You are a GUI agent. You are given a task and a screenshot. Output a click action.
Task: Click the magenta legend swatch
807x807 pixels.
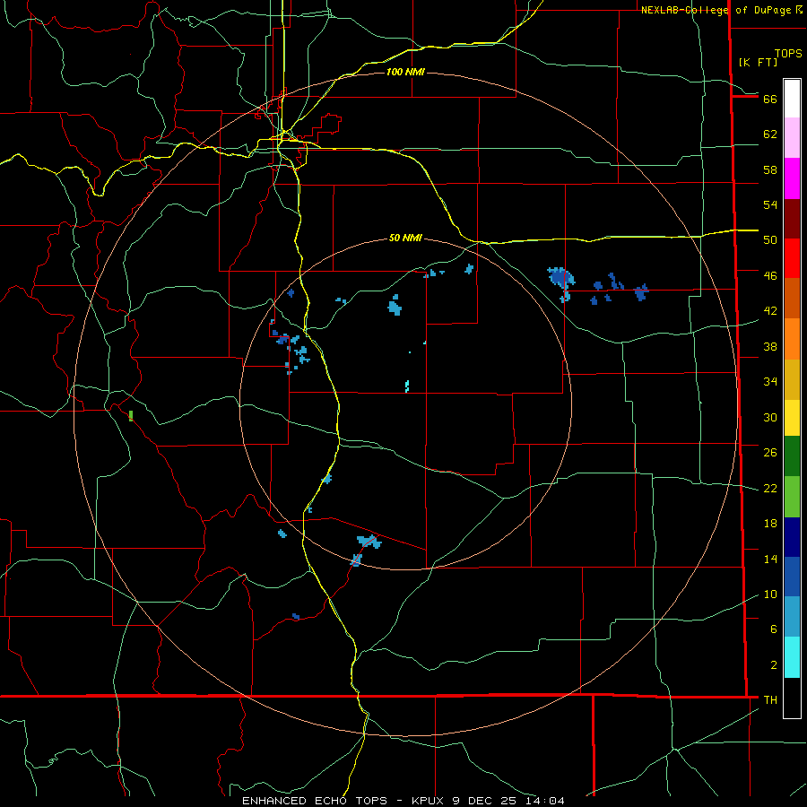[x=792, y=178]
